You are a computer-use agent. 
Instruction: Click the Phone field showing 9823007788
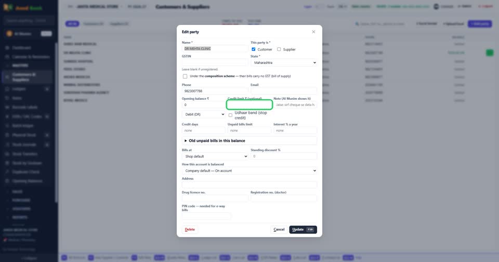click(215, 91)
